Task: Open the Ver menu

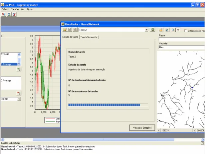Action: point(23,9)
